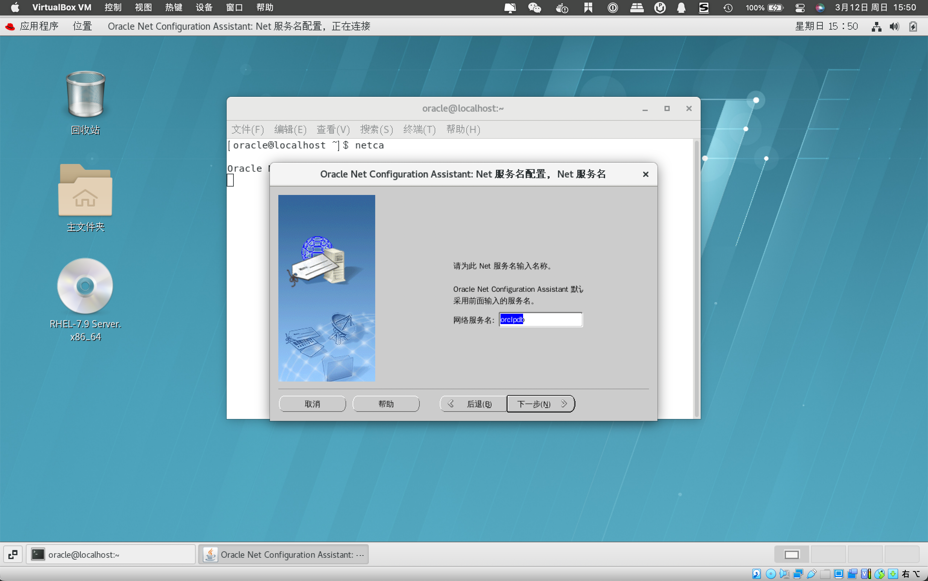Click VirtualBox network adapters indicator
Screen dimensions: 928x581
click(798, 574)
